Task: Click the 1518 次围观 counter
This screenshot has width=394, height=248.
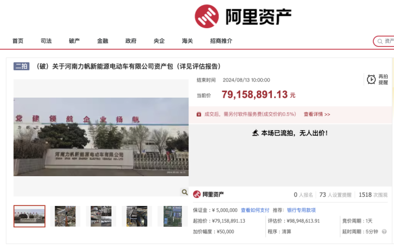Action: click(x=373, y=195)
